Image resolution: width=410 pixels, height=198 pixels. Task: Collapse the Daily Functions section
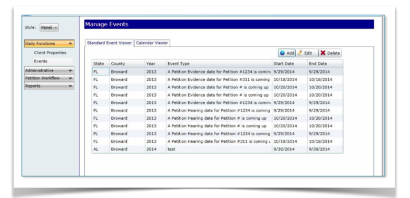coord(49,44)
